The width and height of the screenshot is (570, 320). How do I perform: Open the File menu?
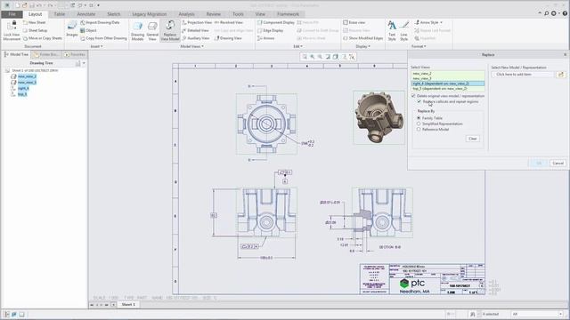pos(12,14)
